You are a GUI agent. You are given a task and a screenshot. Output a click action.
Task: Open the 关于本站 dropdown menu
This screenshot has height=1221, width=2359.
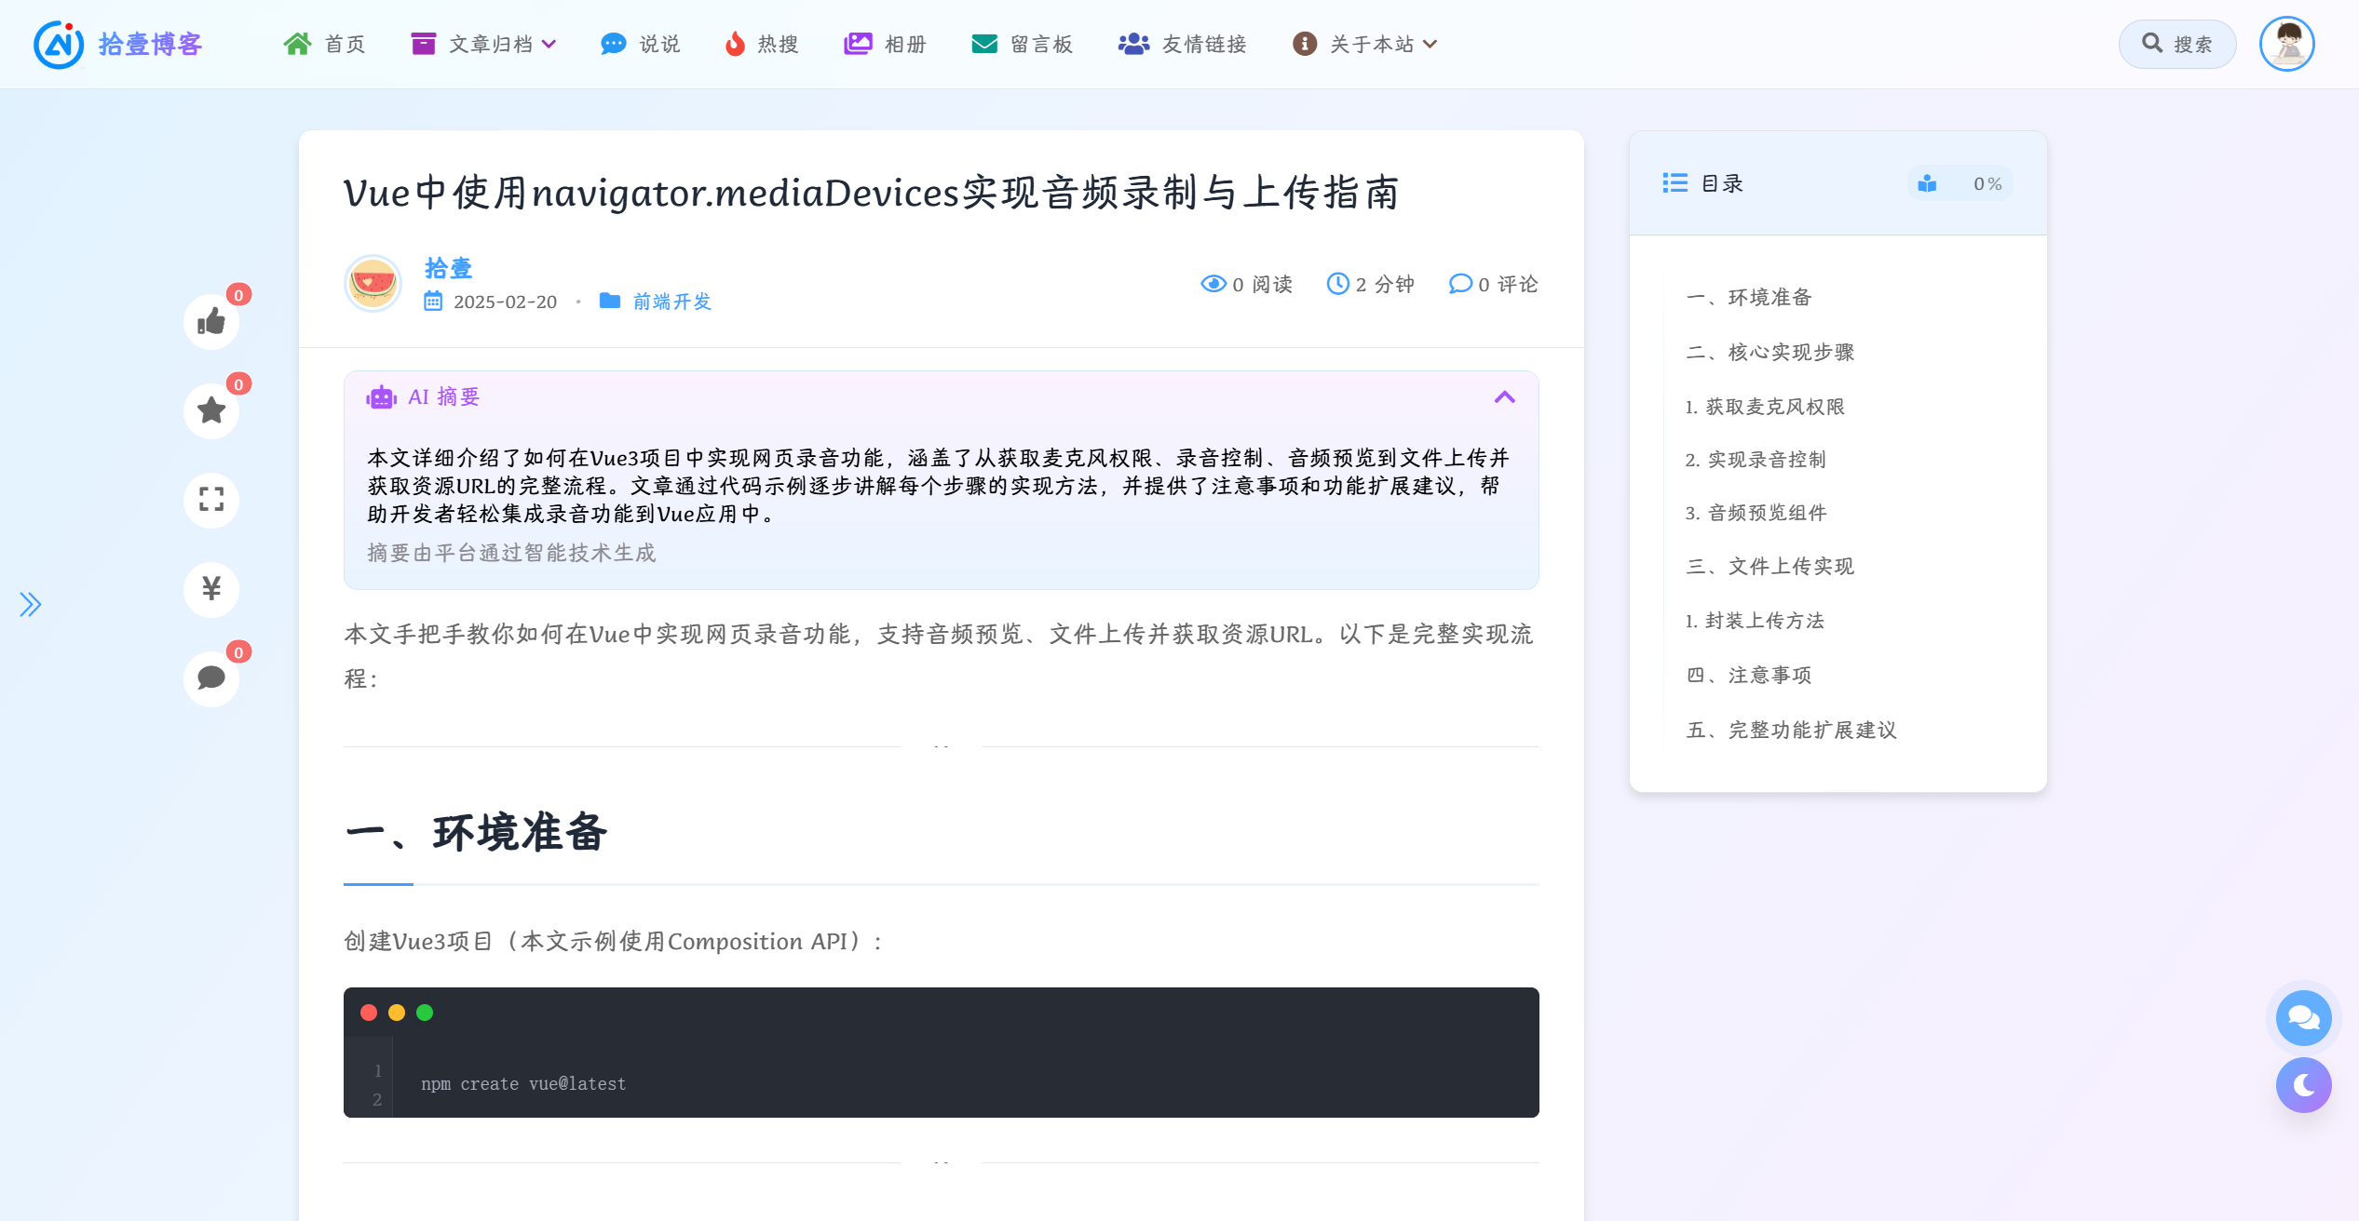click(x=1366, y=44)
